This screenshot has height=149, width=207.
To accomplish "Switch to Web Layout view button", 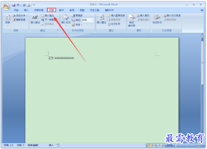I will click(156, 145).
